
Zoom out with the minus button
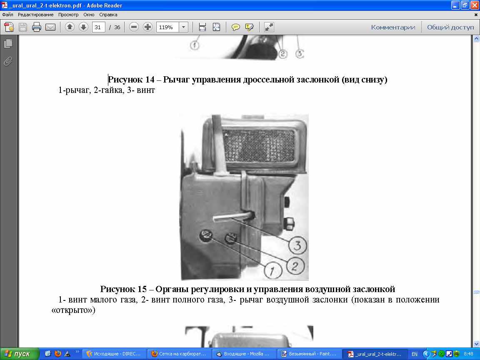point(134,27)
